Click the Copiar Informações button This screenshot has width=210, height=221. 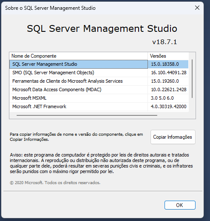173,137
